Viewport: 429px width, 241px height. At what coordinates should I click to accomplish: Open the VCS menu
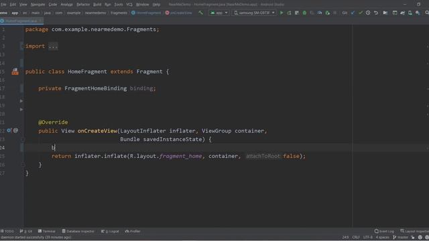click(x=129, y=5)
